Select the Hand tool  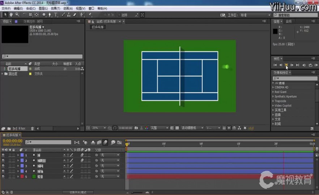click(x=11, y=14)
